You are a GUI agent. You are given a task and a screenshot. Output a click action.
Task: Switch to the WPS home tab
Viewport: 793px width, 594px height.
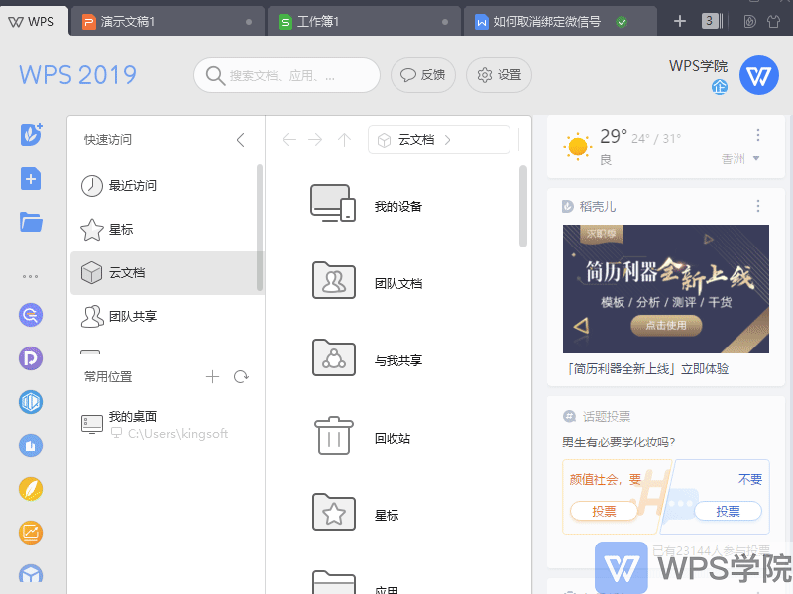[x=32, y=21]
